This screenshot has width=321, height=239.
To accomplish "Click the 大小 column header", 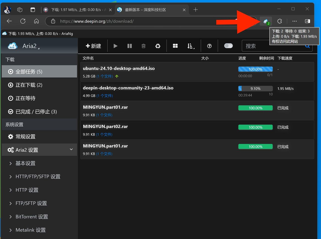I will (205, 58).
